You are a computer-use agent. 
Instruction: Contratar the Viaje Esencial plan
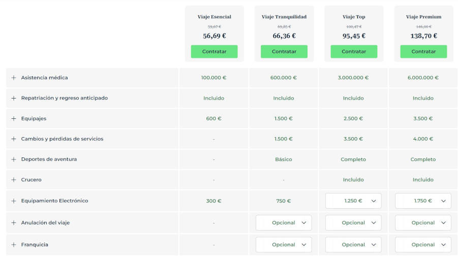coord(214,51)
